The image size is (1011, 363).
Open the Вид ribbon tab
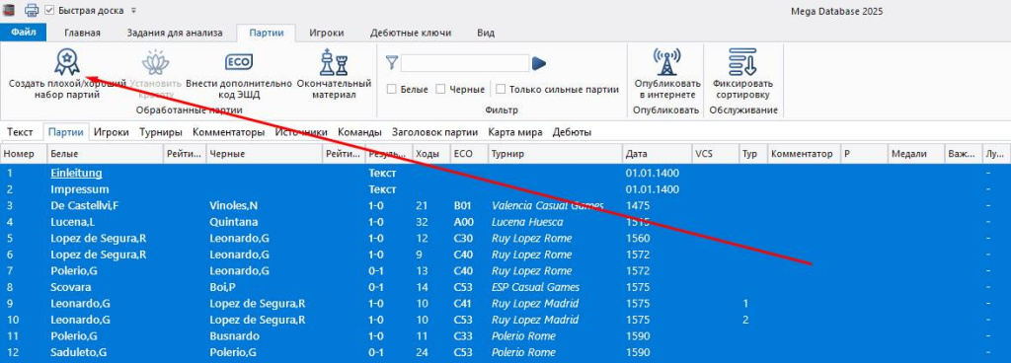click(486, 33)
